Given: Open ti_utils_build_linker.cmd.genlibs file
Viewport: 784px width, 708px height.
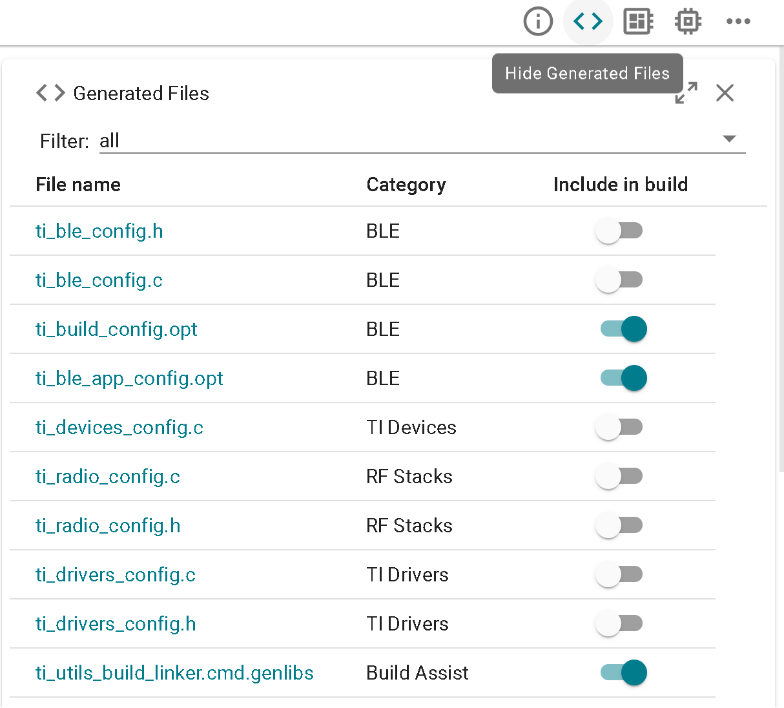Looking at the screenshot, I should pyautogui.click(x=174, y=672).
